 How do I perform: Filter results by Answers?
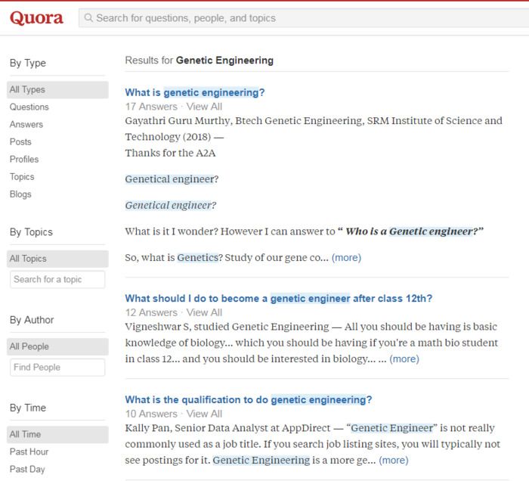(26, 124)
